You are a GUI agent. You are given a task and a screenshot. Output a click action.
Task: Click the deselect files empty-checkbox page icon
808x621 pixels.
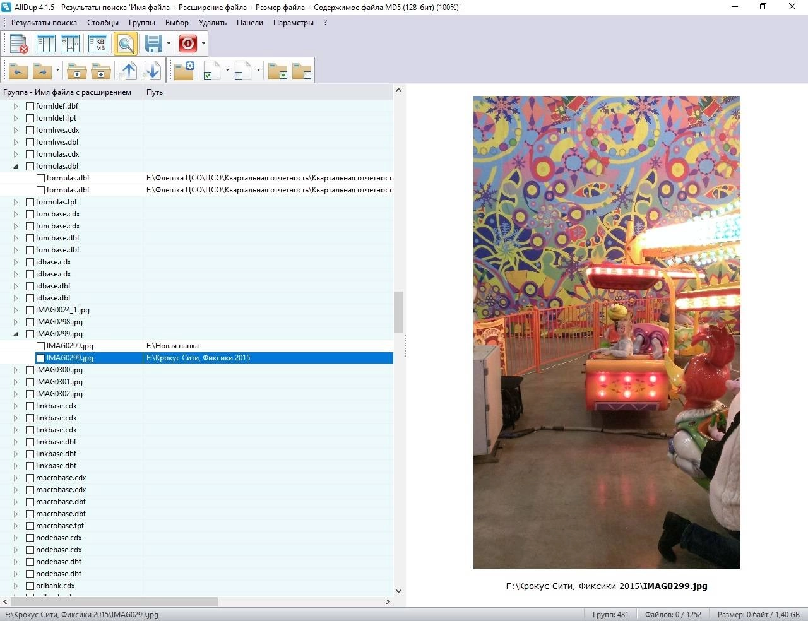[242, 70]
